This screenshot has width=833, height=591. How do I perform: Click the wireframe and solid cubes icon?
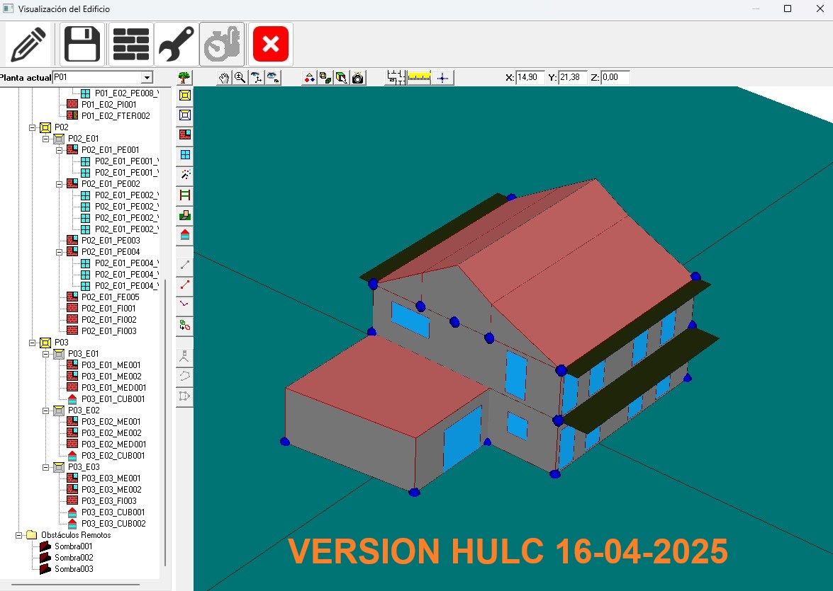pos(325,78)
